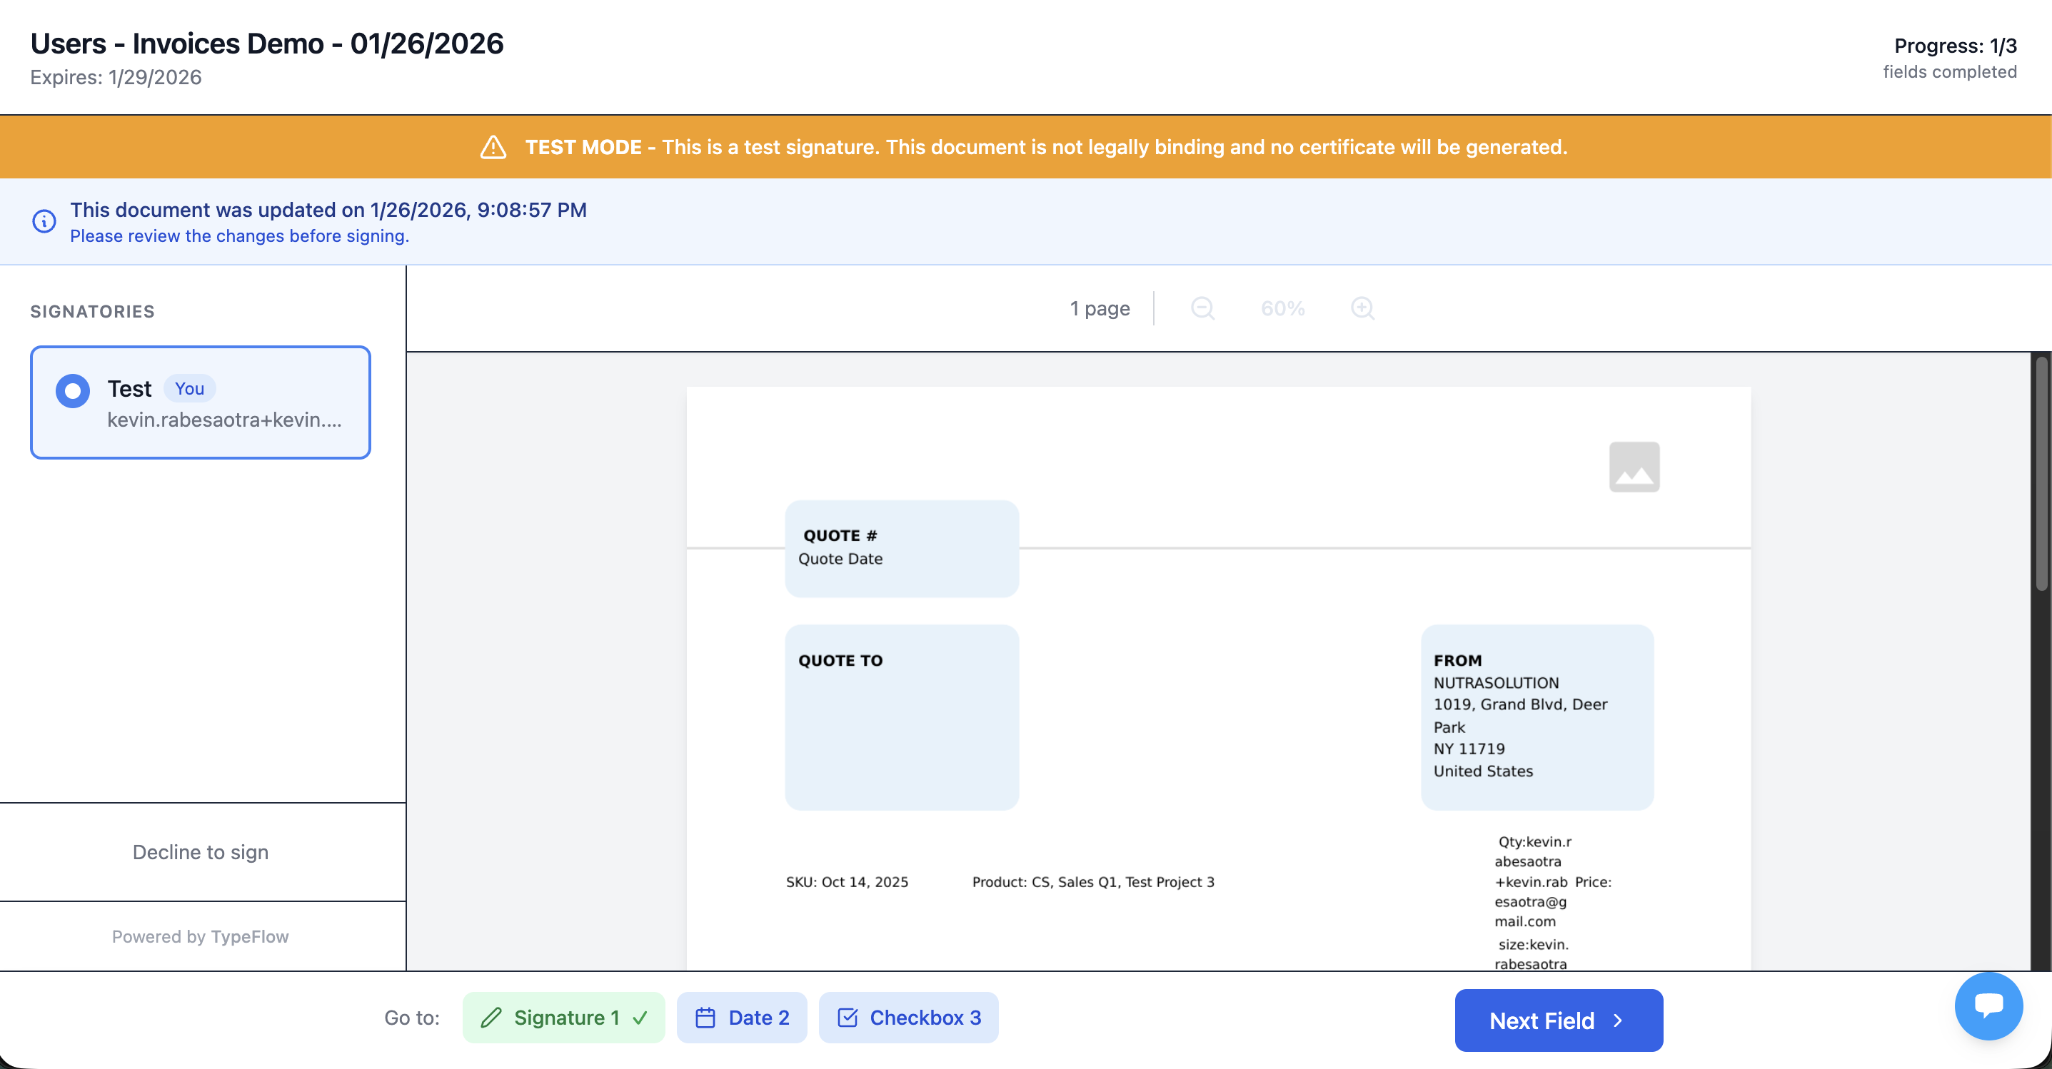Click the pen icon on Signature 1
This screenshot has height=1069, width=2052.
[x=491, y=1017]
